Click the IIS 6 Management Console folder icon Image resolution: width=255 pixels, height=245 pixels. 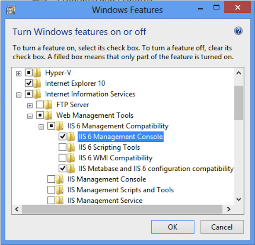71,137
